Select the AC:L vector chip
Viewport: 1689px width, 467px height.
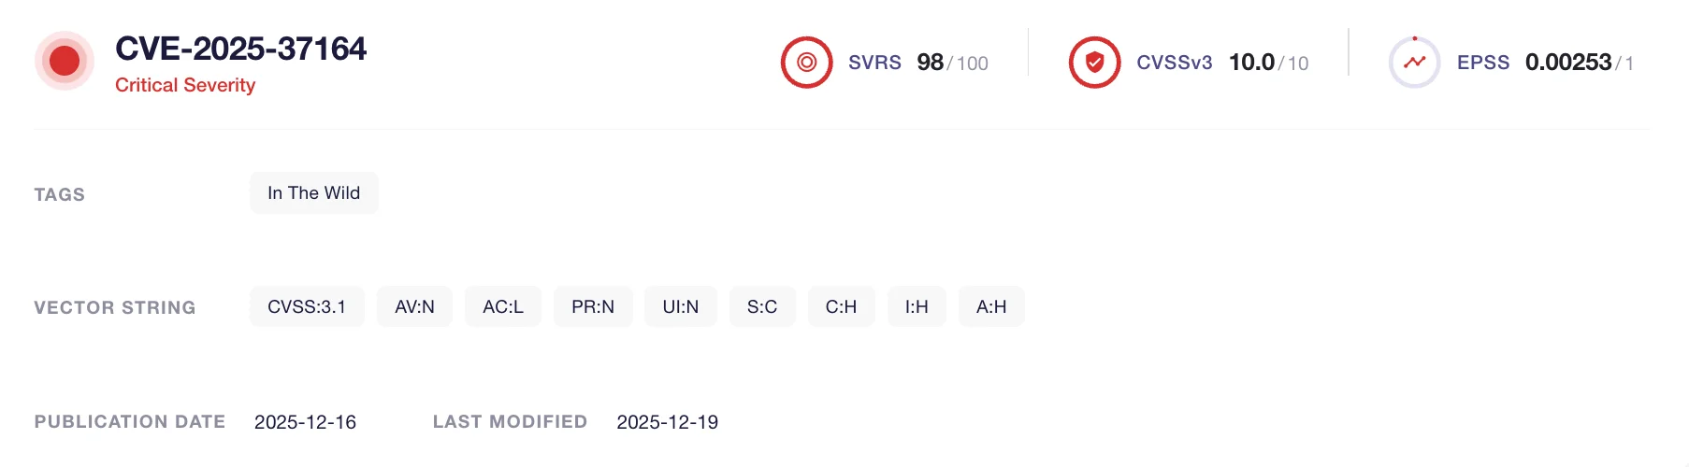coord(503,306)
